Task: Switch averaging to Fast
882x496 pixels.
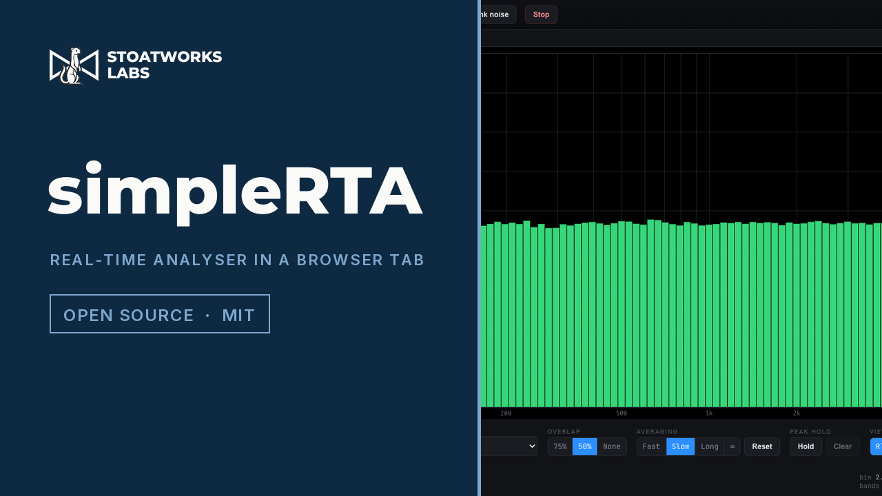Action: point(651,446)
